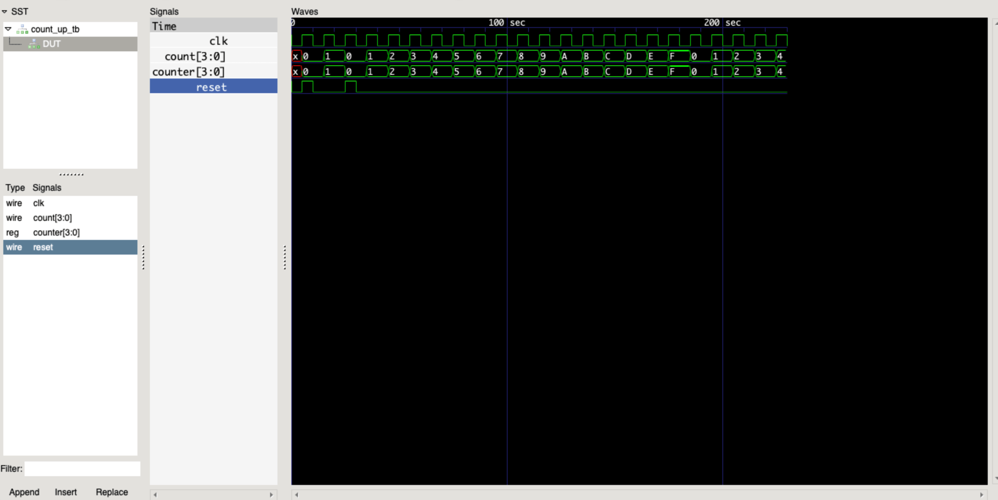
Task: Click the highlighted reset signal name
Action: click(x=211, y=87)
